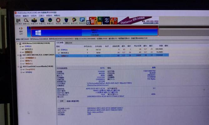The image size is (209, 125).
Task: Collapse the RD2:SanDiskCruzerBlade tree node
Action: pos(18,67)
